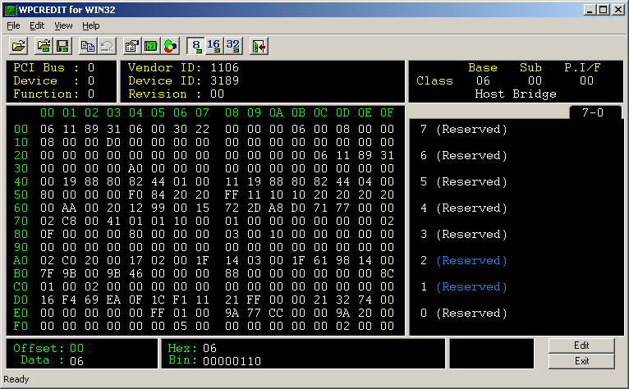Click the copy documents toolbar icon
The image size is (629, 389).
click(88, 46)
